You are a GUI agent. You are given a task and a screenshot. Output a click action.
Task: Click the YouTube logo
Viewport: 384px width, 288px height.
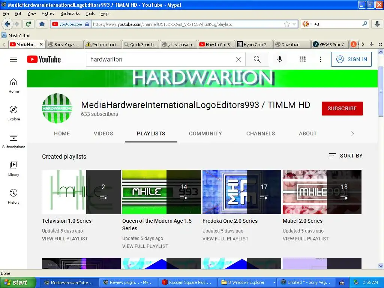tap(44, 60)
